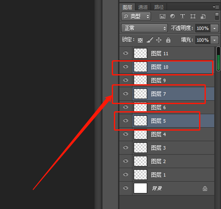221x209 pixels.
Task: Toggle layer filtering switch on/off
Action: (x=217, y=16)
